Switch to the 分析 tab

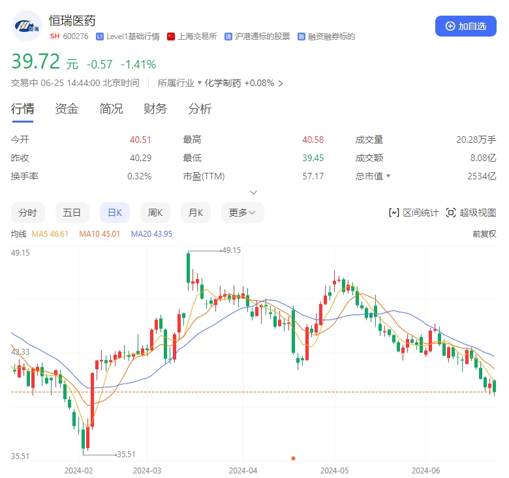pos(200,109)
